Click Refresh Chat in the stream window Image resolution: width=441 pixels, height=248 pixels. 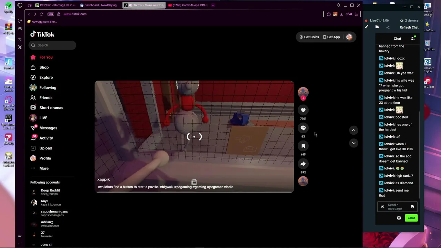(409, 28)
